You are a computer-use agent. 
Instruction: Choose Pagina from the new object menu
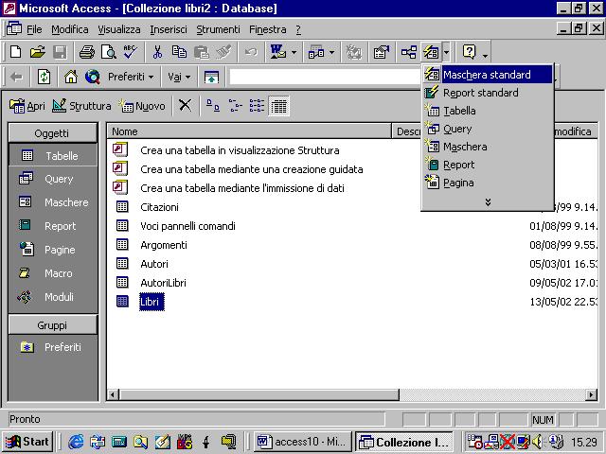click(488, 183)
